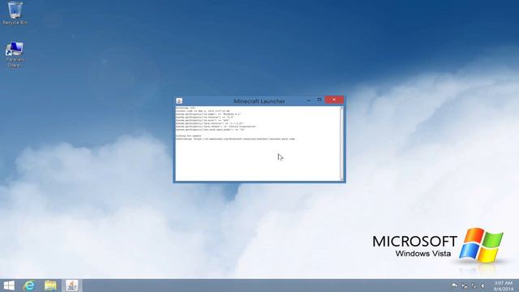This screenshot has height=292, width=519.
Task: Click the Action Center flag tray icon
Action: tap(455, 286)
